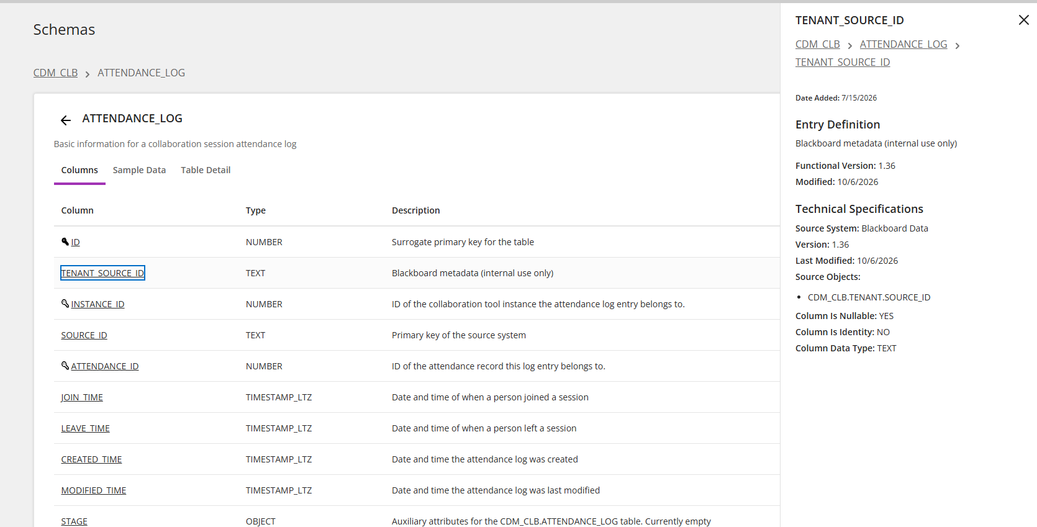Open the ID column link
Image resolution: width=1037 pixels, height=527 pixels.
click(75, 242)
